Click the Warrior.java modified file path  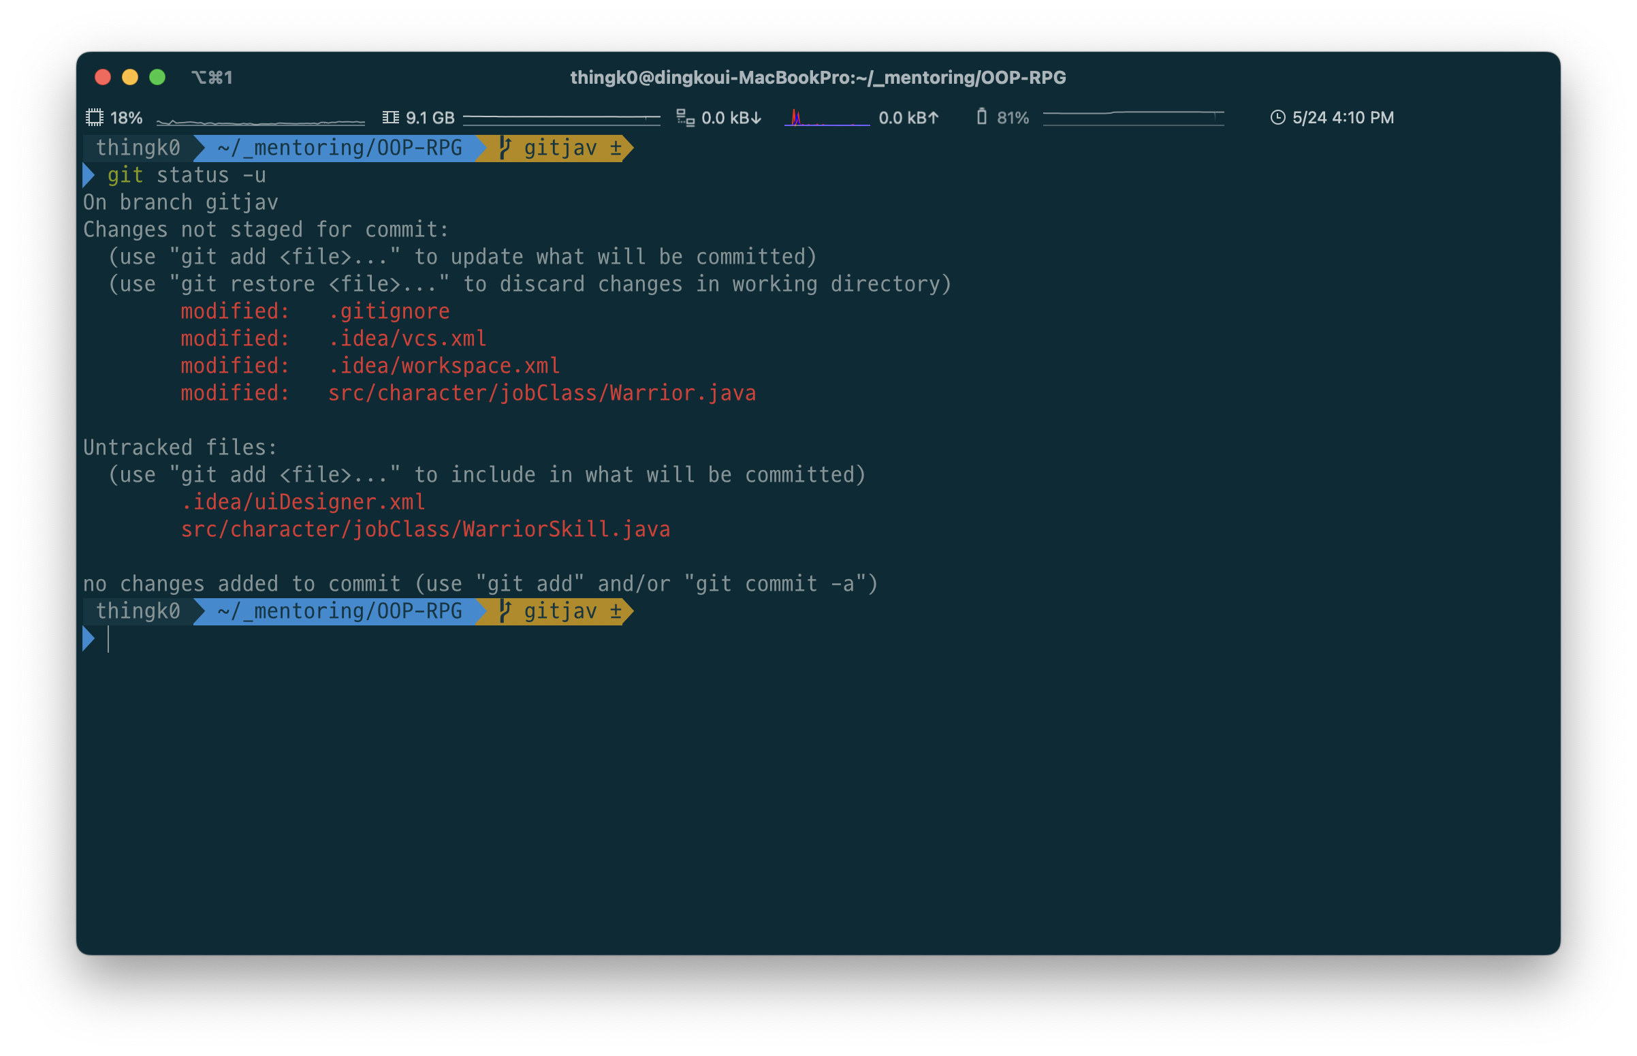tap(541, 394)
